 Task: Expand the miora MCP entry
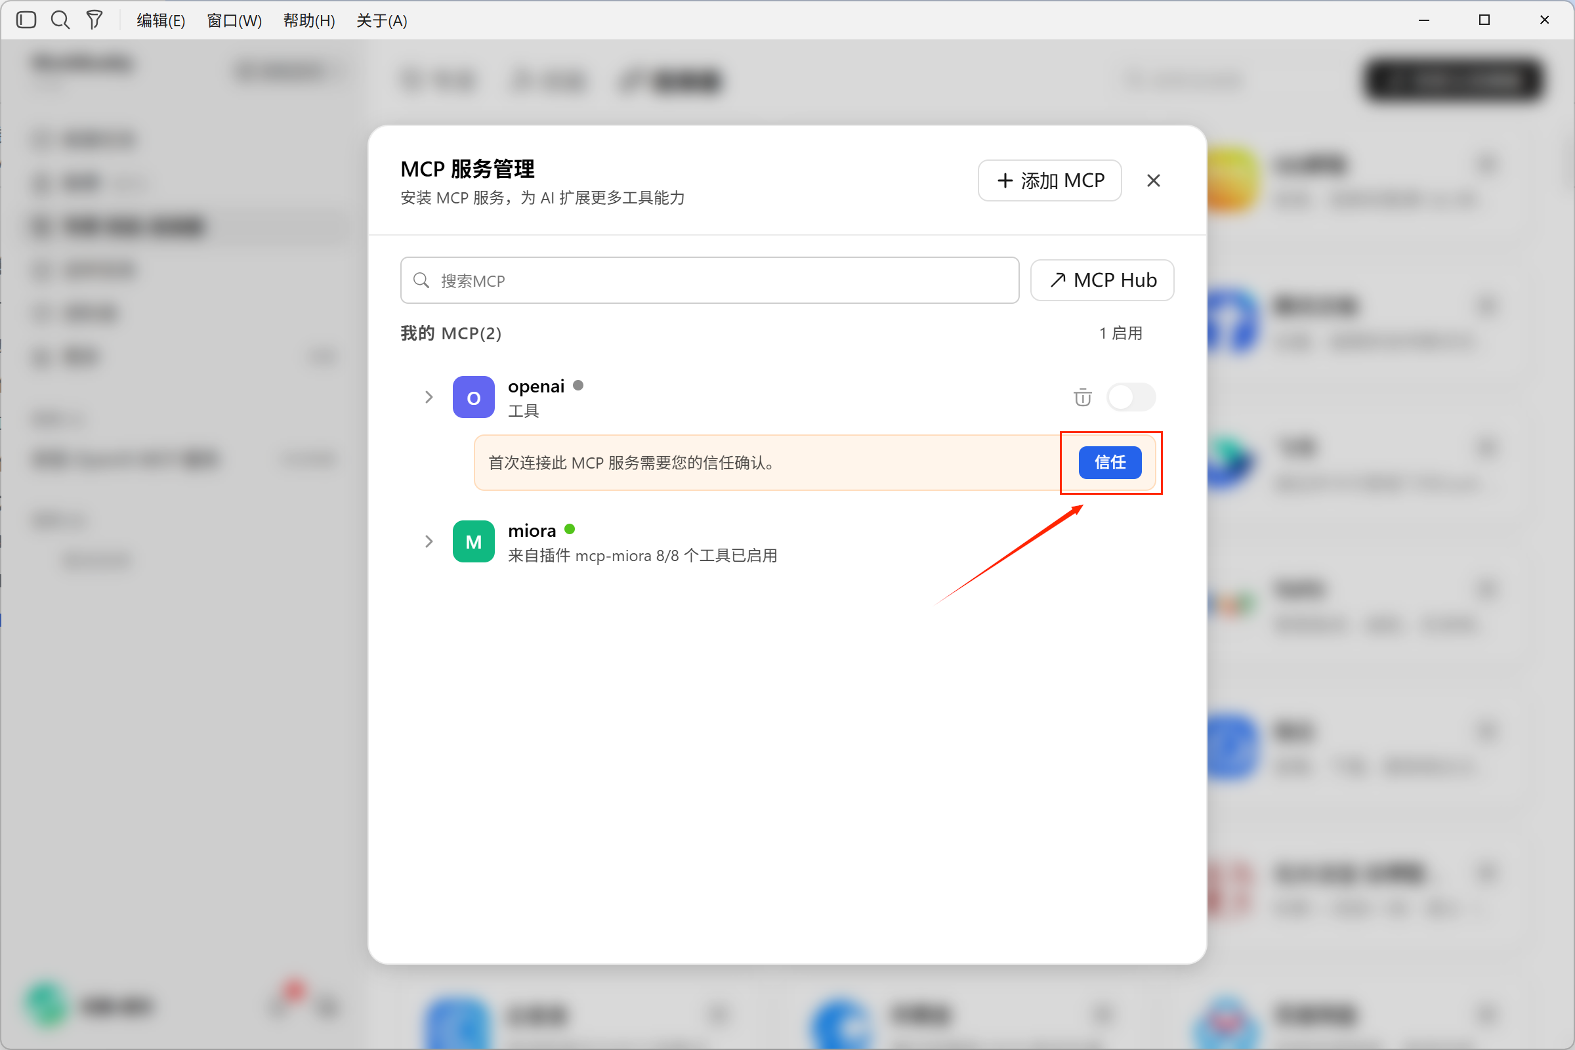click(429, 541)
